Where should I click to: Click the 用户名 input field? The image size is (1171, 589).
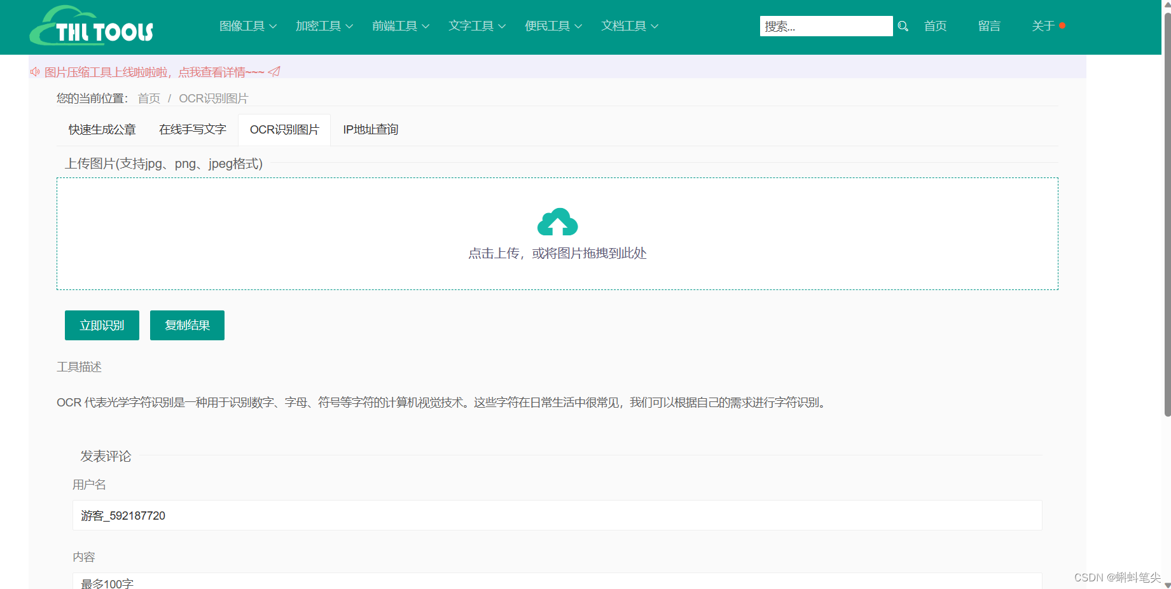(557, 515)
